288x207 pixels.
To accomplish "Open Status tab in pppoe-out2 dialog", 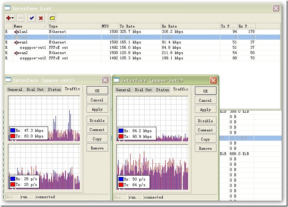I will [x=162, y=90].
